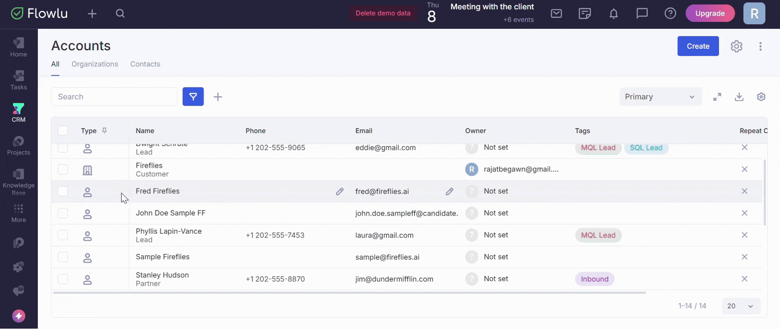
Task: Switch to the Contacts tab
Action: point(145,64)
